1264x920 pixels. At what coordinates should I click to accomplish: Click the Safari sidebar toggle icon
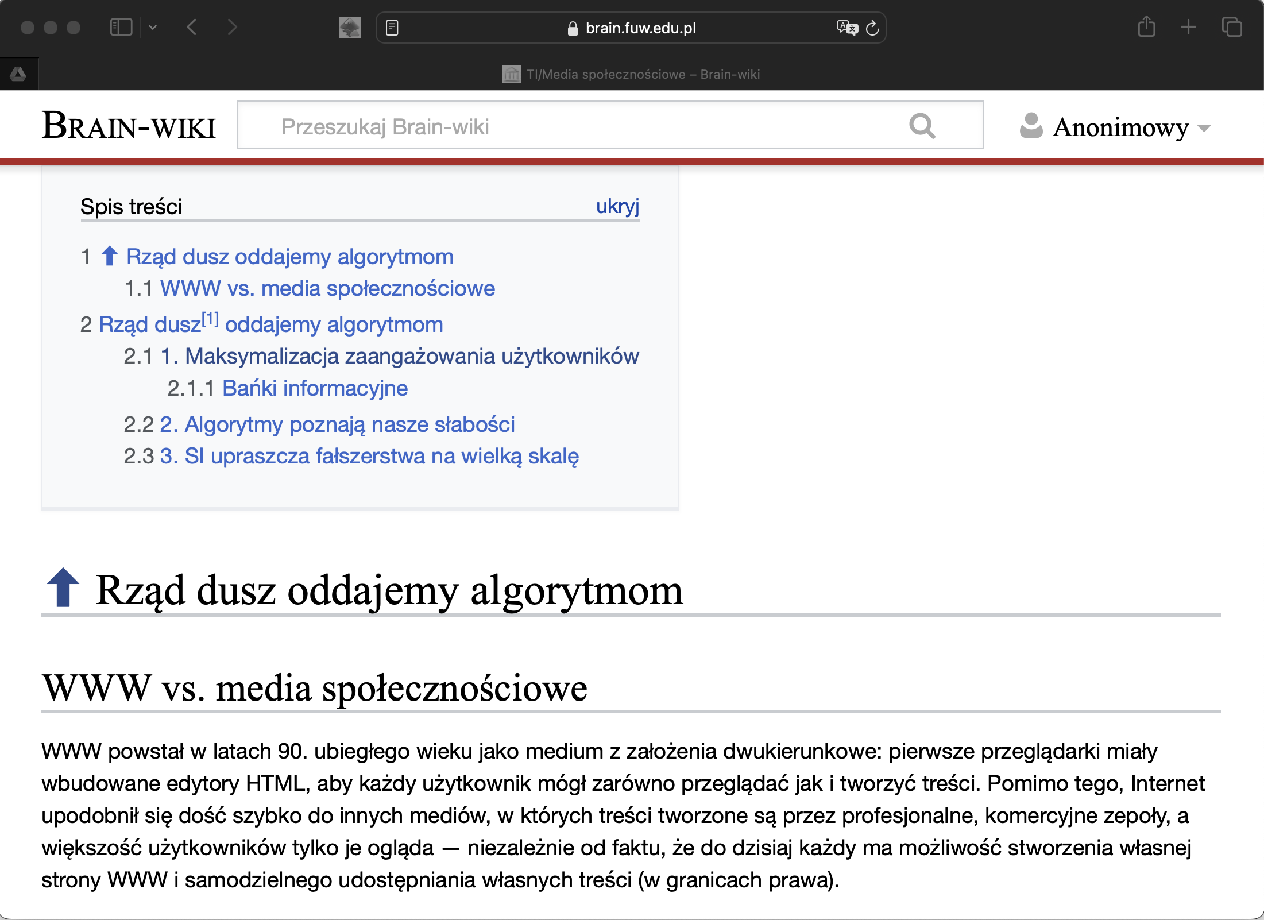click(x=121, y=27)
